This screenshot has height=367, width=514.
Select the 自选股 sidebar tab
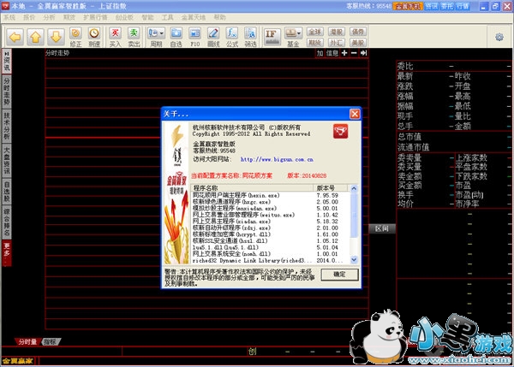pyautogui.click(x=7, y=191)
